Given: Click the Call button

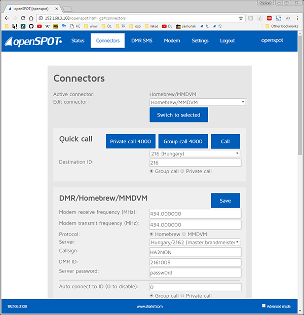Looking at the screenshot, I should pyautogui.click(x=225, y=141).
